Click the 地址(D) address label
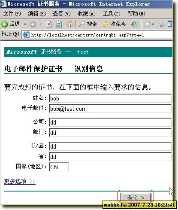178x210 pixels. coord(10,34)
